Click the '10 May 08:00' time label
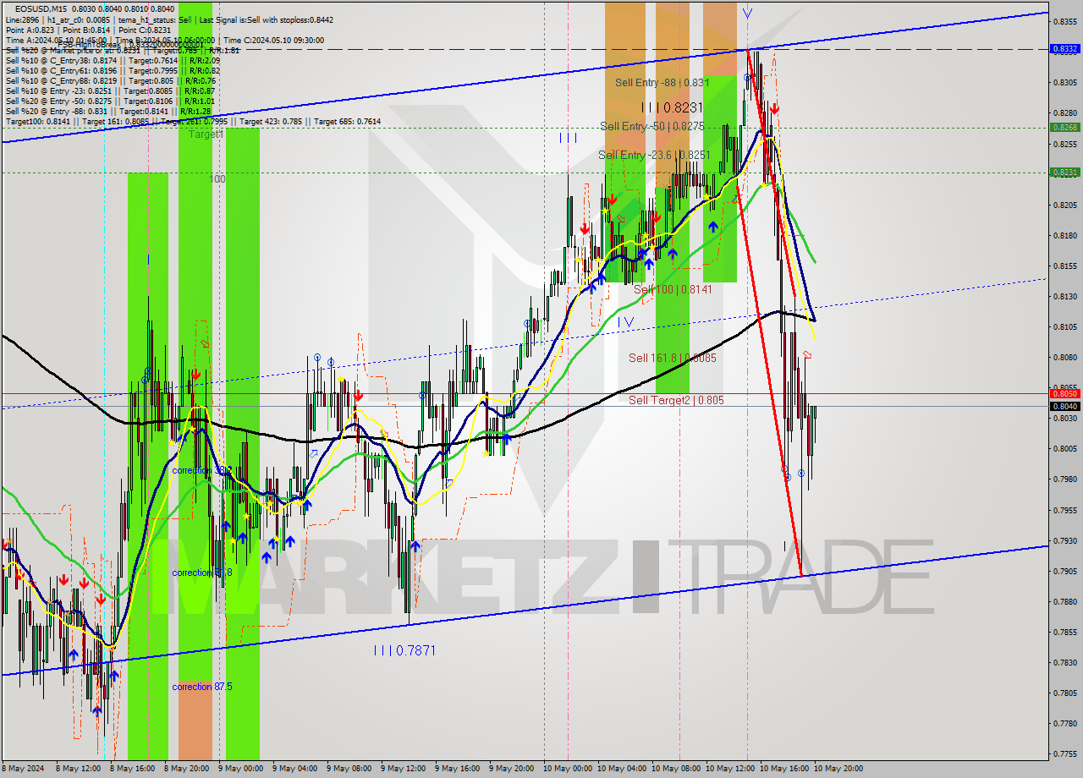The image size is (1083, 778). [x=675, y=769]
